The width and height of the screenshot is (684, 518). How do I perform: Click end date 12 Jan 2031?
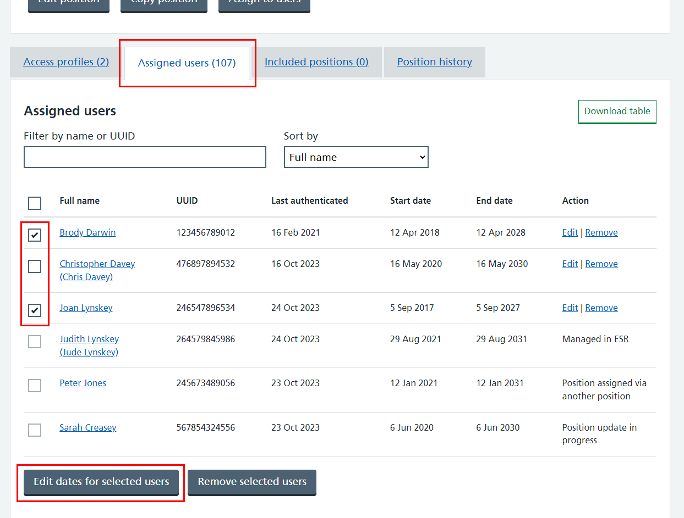point(500,383)
